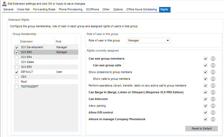224x137 pixels.
Task: Check the CEO group checkbox
Action: click(x=17, y=77)
